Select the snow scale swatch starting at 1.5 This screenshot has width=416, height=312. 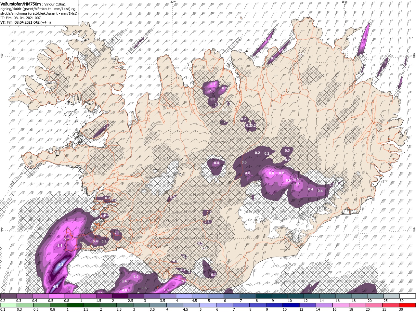pos(103,296)
